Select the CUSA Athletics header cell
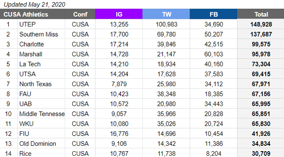This screenshot has width=284, height=157. [33, 14]
